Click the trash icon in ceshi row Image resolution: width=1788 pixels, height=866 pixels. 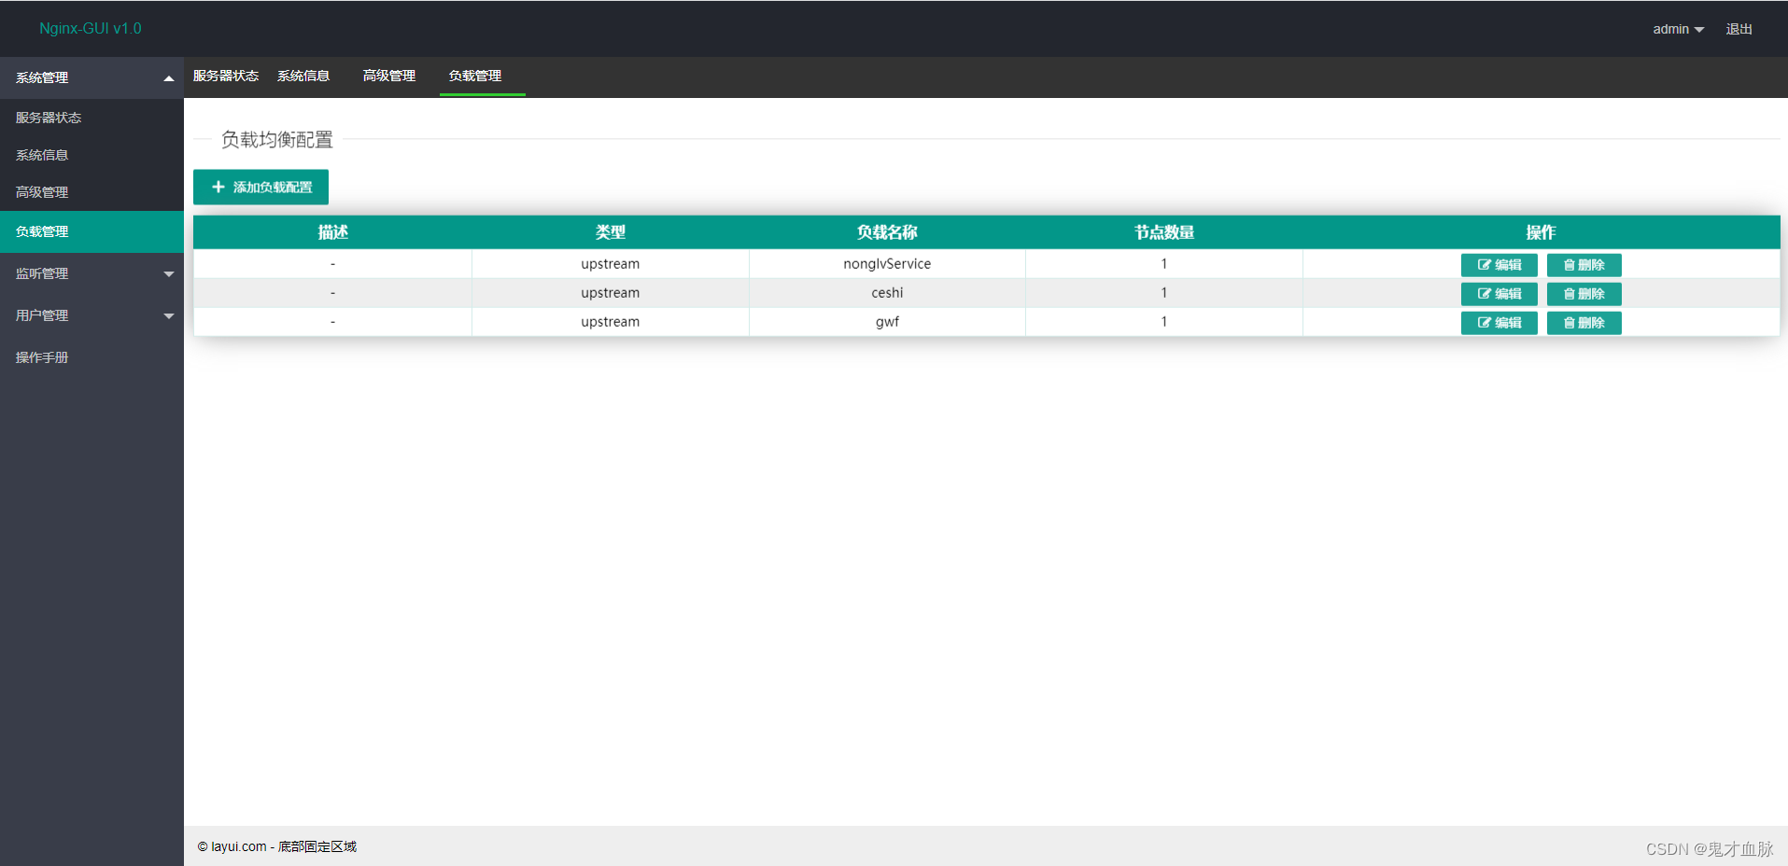coord(1569,294)
